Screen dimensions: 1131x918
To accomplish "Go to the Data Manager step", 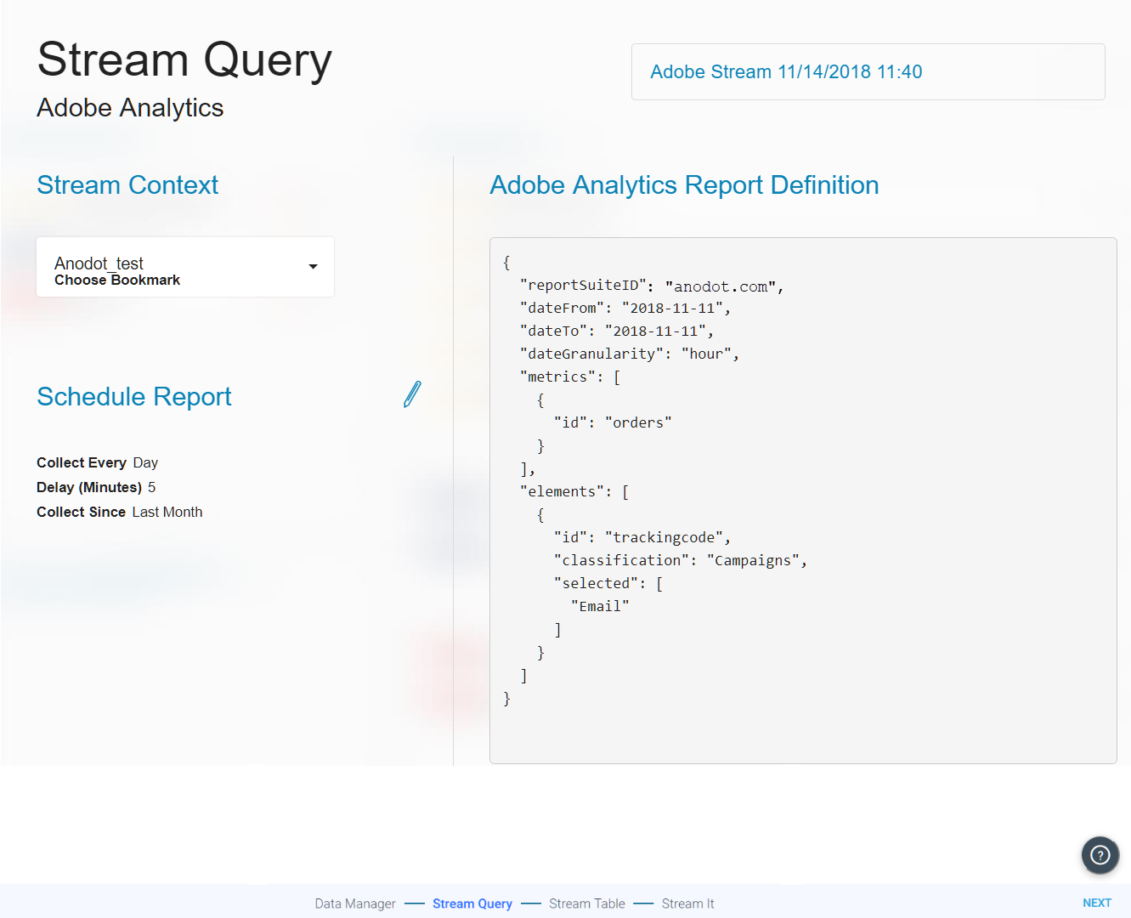I will point(355,904).
